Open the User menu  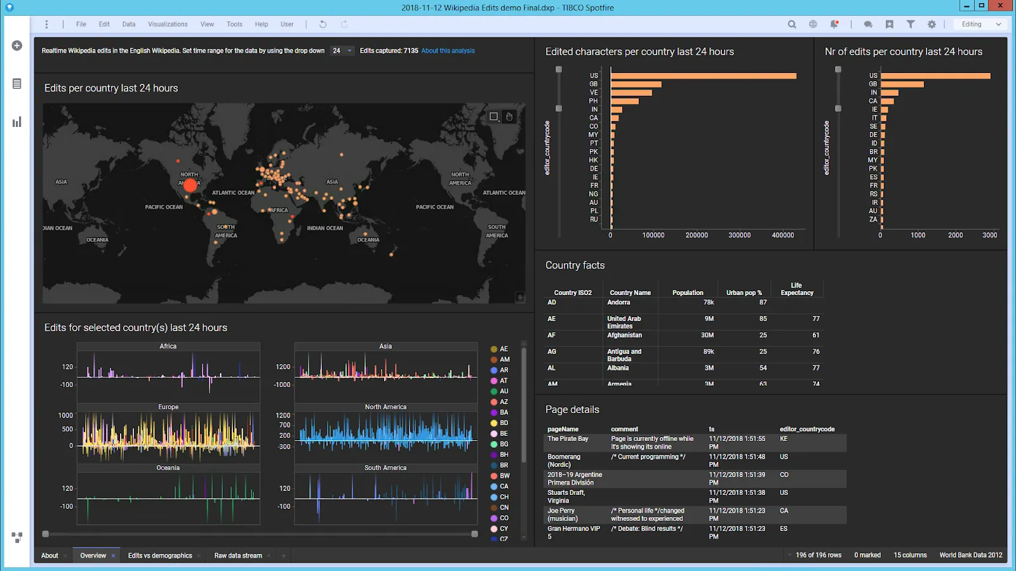(x=287, y=24)
